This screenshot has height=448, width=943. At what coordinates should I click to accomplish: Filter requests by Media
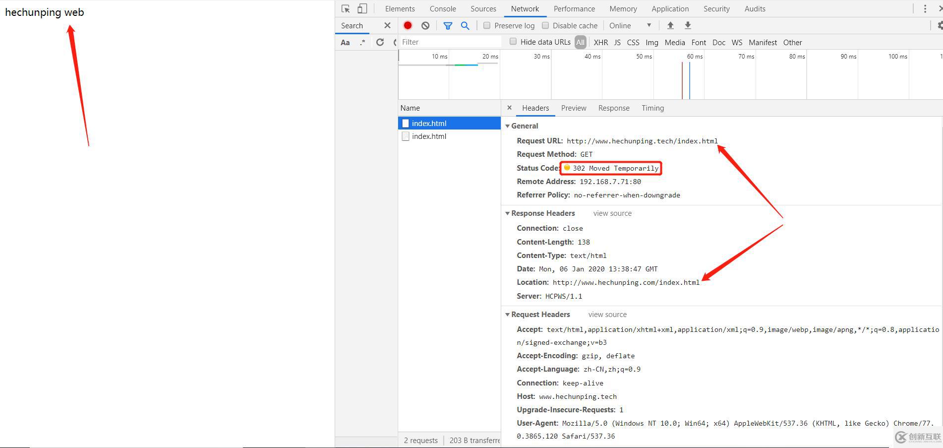(x=675, y=42)
